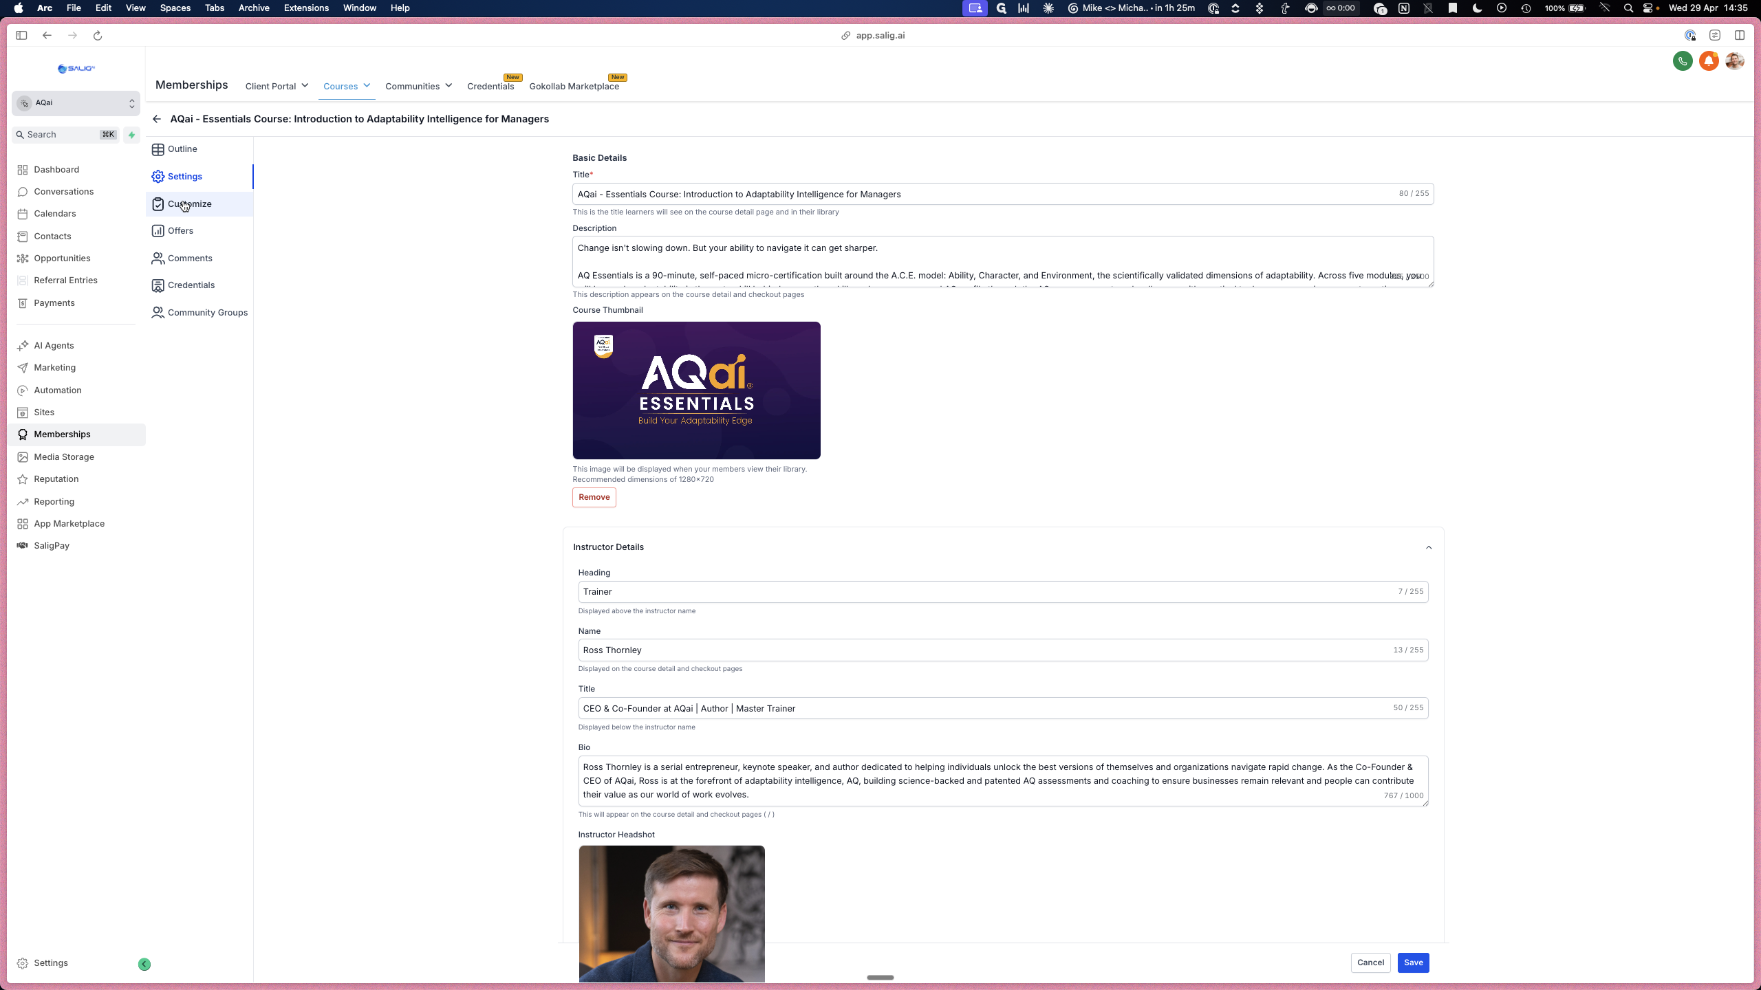Collapse the sidebar with green chevron button
1761x990 pixels.
[x=144, y=964]
